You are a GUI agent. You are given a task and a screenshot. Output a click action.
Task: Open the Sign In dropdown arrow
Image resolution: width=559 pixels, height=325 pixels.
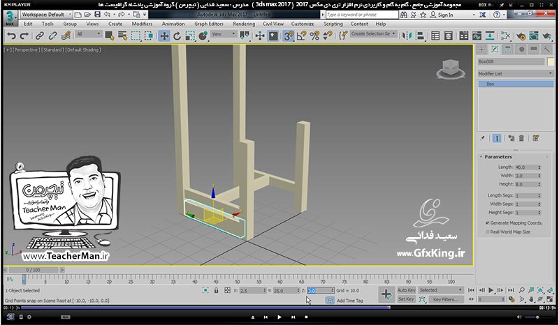click(x=474, y=15)
